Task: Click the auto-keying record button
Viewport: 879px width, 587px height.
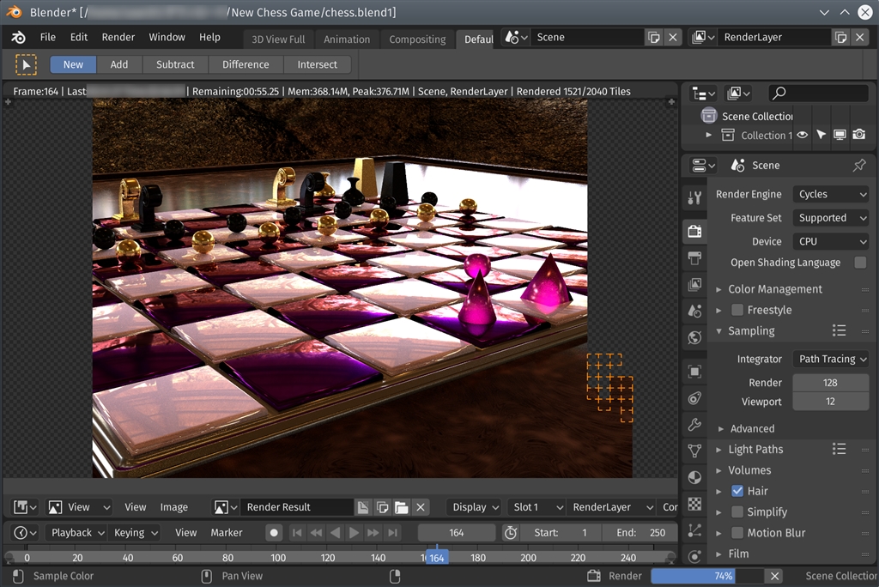Action: [x=274, y=533]
